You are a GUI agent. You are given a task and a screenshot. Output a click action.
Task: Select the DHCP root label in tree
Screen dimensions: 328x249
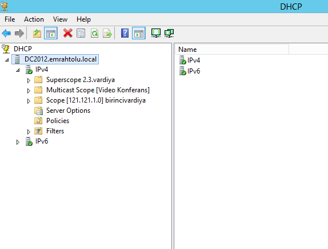pyautogui.click(x=23, y=49)
